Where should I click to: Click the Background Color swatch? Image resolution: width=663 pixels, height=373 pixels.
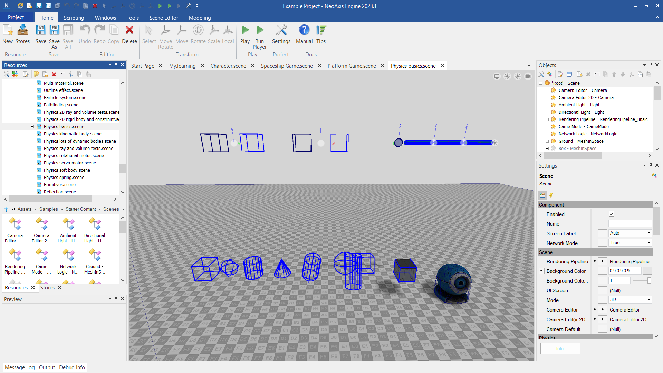pos(647,271)
